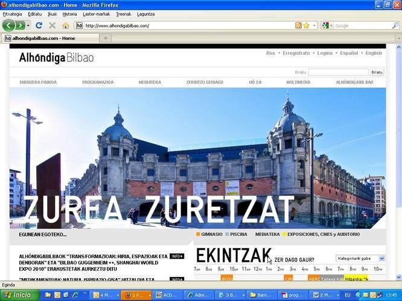Open the Editatu menu
This screenshot has width=402, height=301.
[x=34, y=14]
